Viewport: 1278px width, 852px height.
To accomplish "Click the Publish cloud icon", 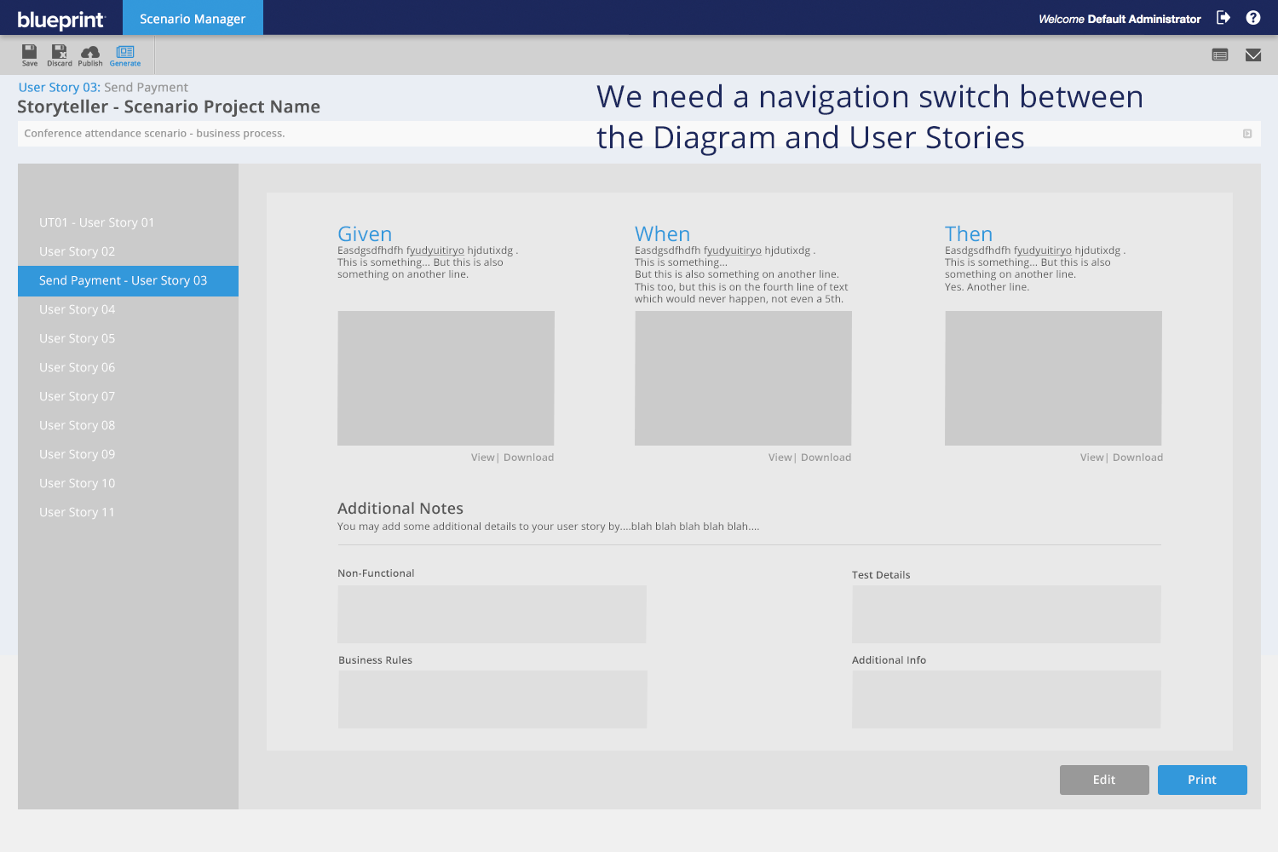I will click(90, 55).
